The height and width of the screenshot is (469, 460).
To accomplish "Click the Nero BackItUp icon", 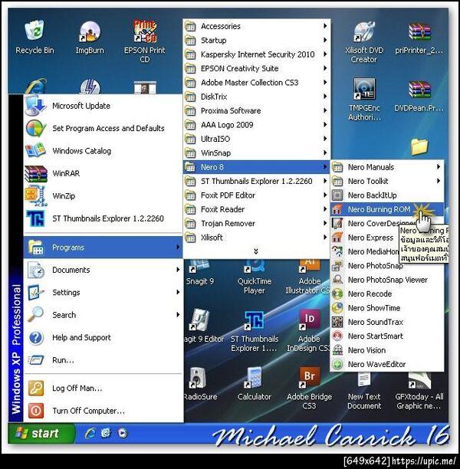I will [337, 195].
